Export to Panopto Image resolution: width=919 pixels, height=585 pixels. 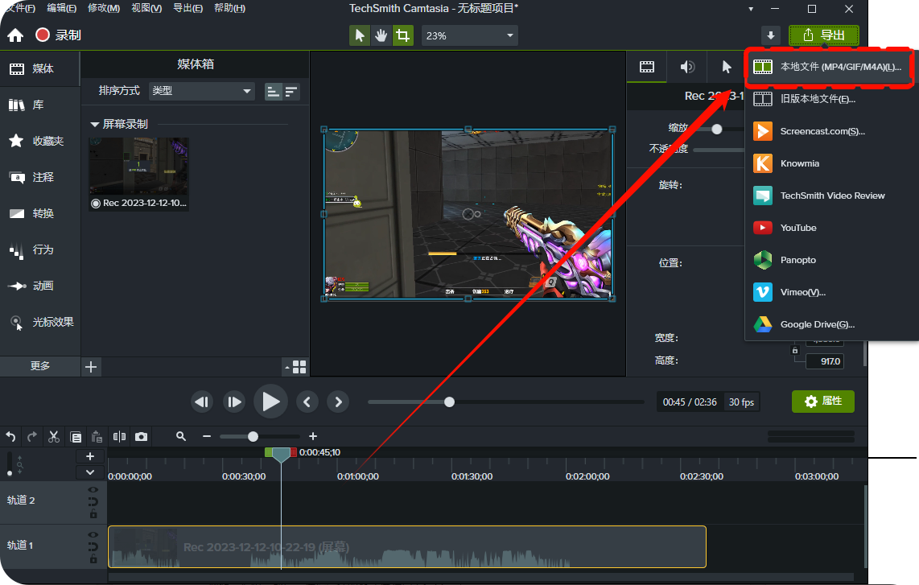[x=830, y=260]
